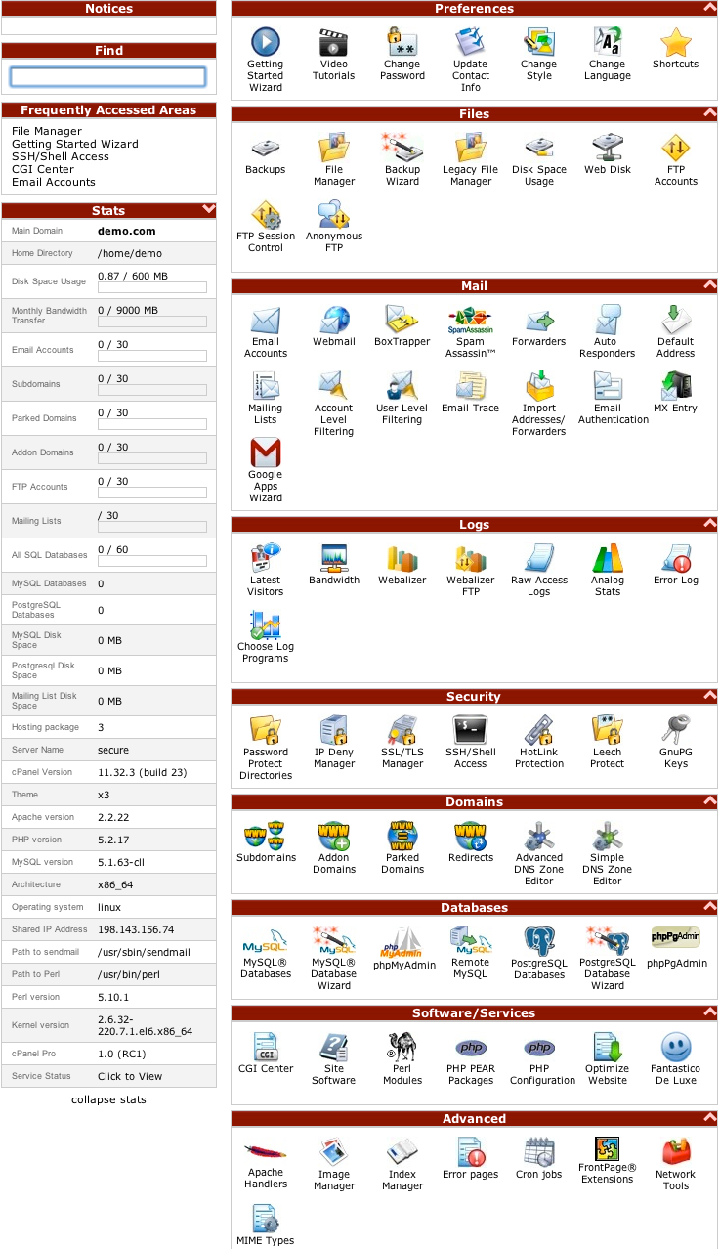
Task: Open Addon Domains icon
Action: (x=333, y=836)
